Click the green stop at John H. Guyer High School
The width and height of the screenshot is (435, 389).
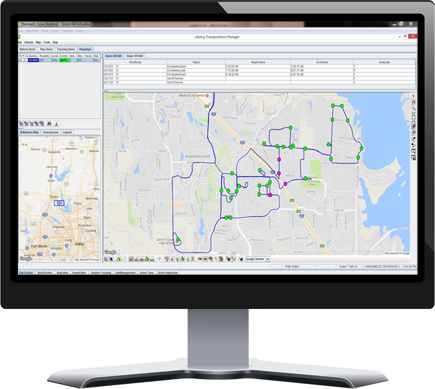178,239
